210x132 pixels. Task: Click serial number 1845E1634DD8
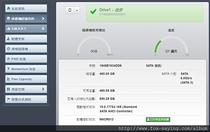(111, 66)
